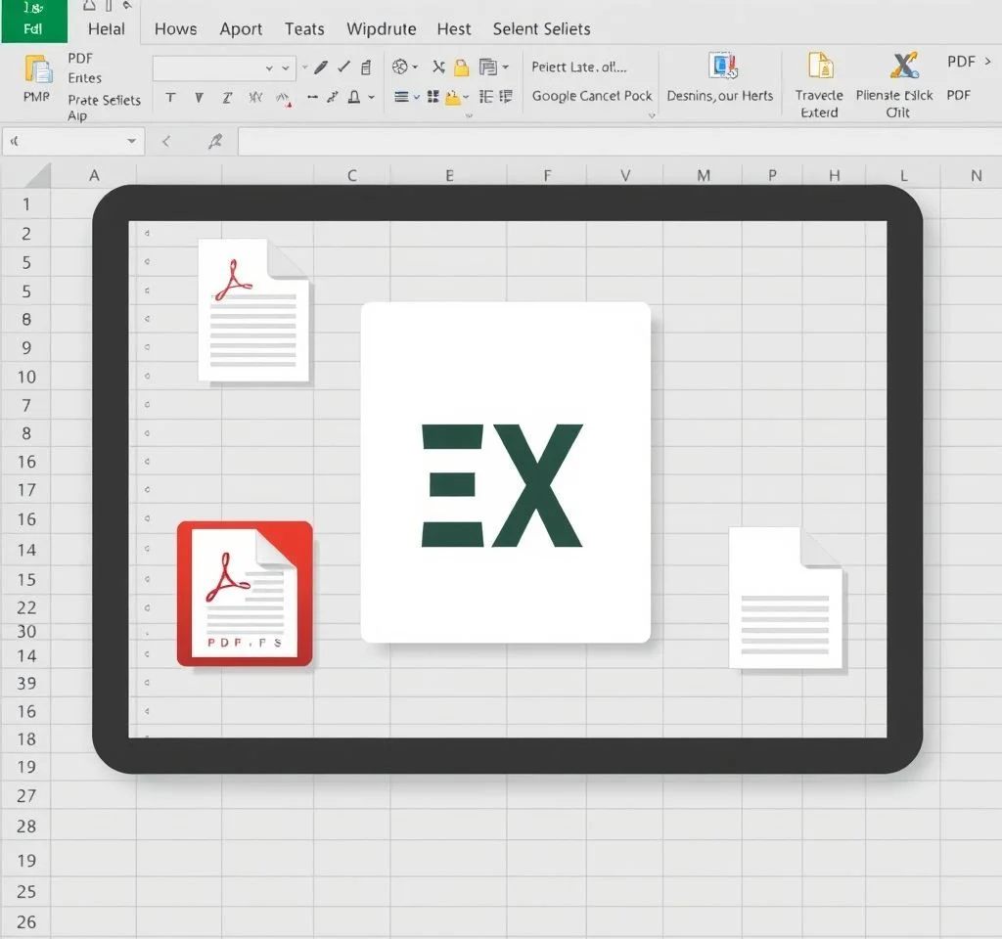Click the yellow fill color icon

click(x=452, y=97)
